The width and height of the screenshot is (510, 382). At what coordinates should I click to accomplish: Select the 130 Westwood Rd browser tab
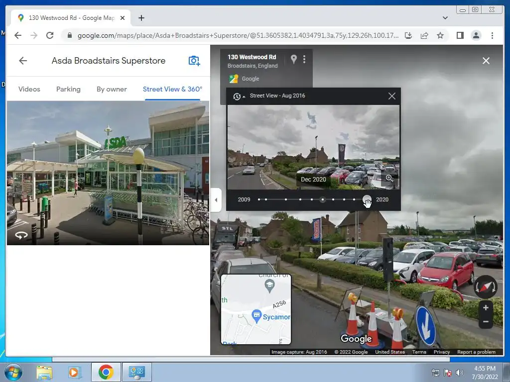(x=71, y=18)
